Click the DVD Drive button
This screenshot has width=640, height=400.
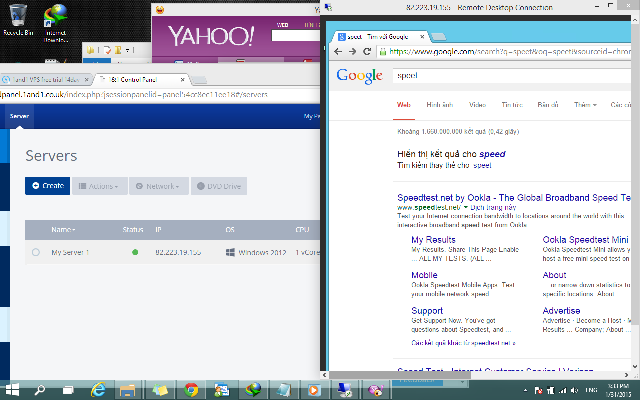coord(219,186)
